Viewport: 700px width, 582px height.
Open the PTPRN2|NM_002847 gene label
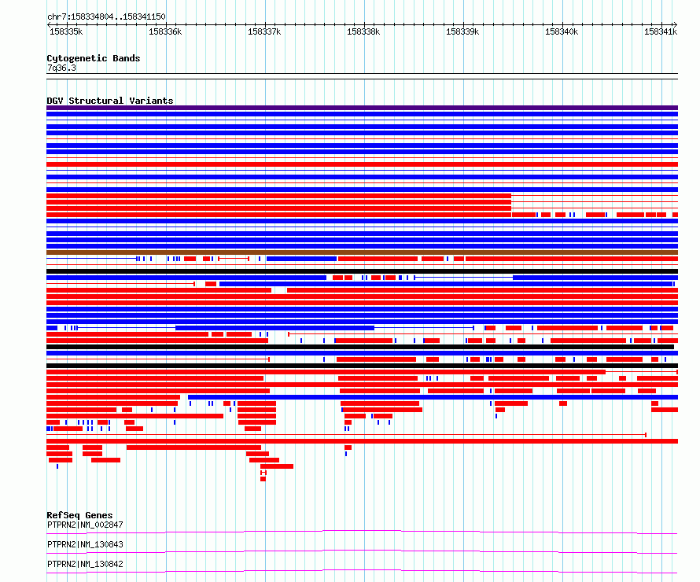(x=85, y=525)
